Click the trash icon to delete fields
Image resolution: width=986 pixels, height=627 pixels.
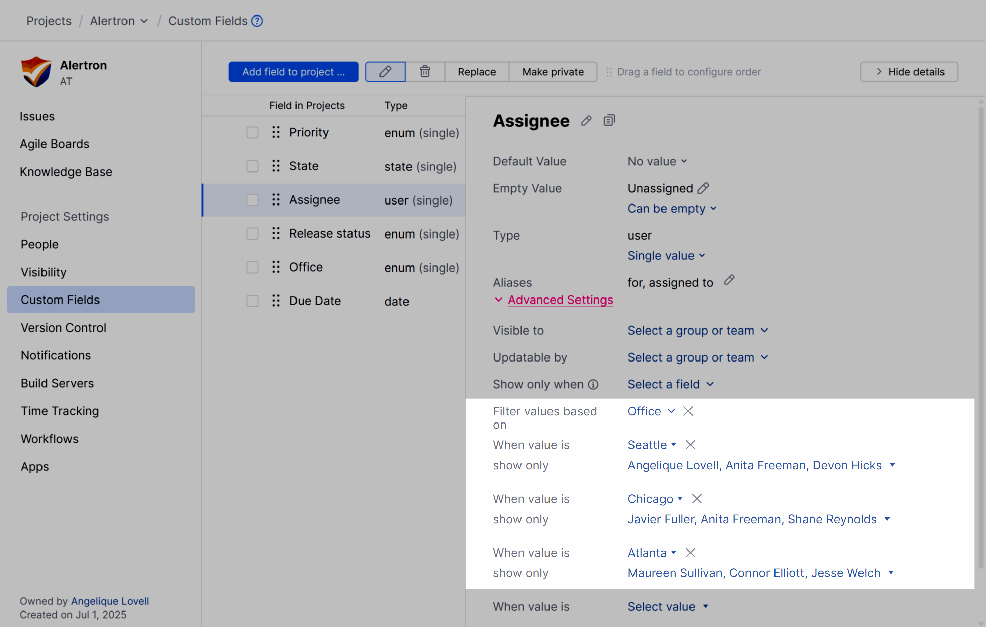pos(425,71)
